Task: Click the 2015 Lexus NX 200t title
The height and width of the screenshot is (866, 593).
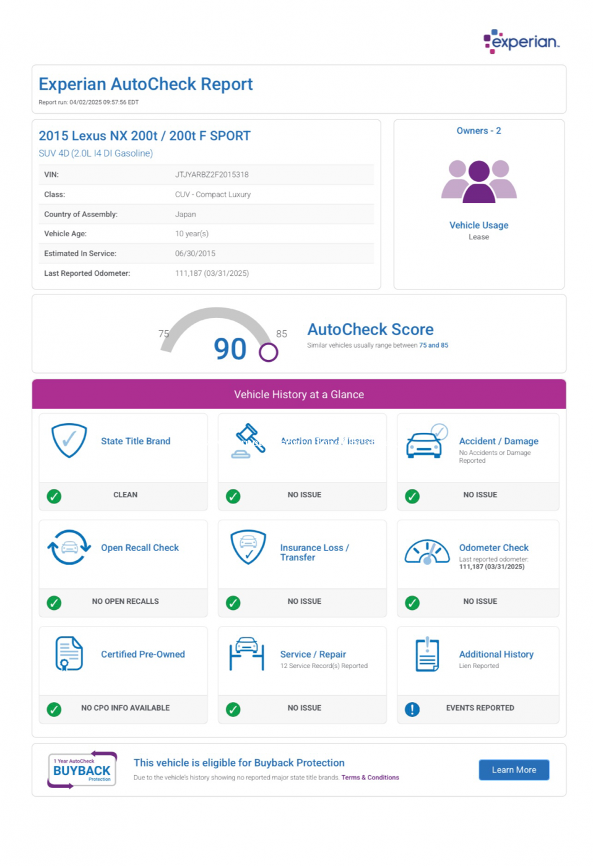Action: point(144,135)
